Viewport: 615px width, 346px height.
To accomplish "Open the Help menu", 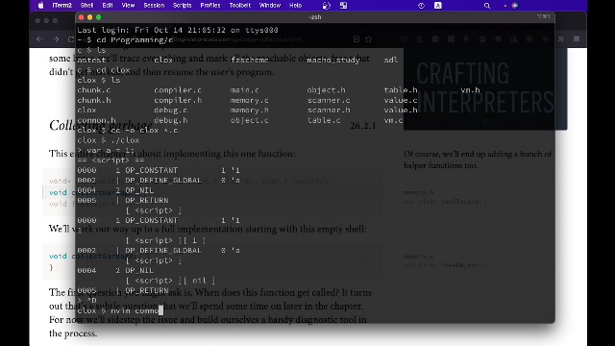I will coord(295,6).
